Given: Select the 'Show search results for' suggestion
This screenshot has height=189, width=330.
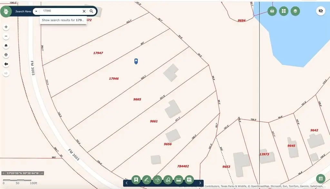Looking at the screenshot, I should click(63, 20).
